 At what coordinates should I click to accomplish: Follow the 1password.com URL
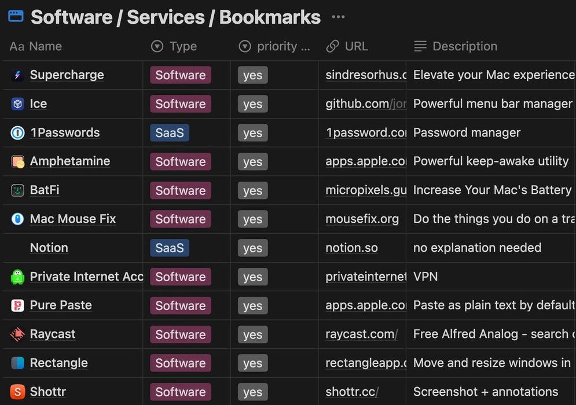[x=366, y=132]
